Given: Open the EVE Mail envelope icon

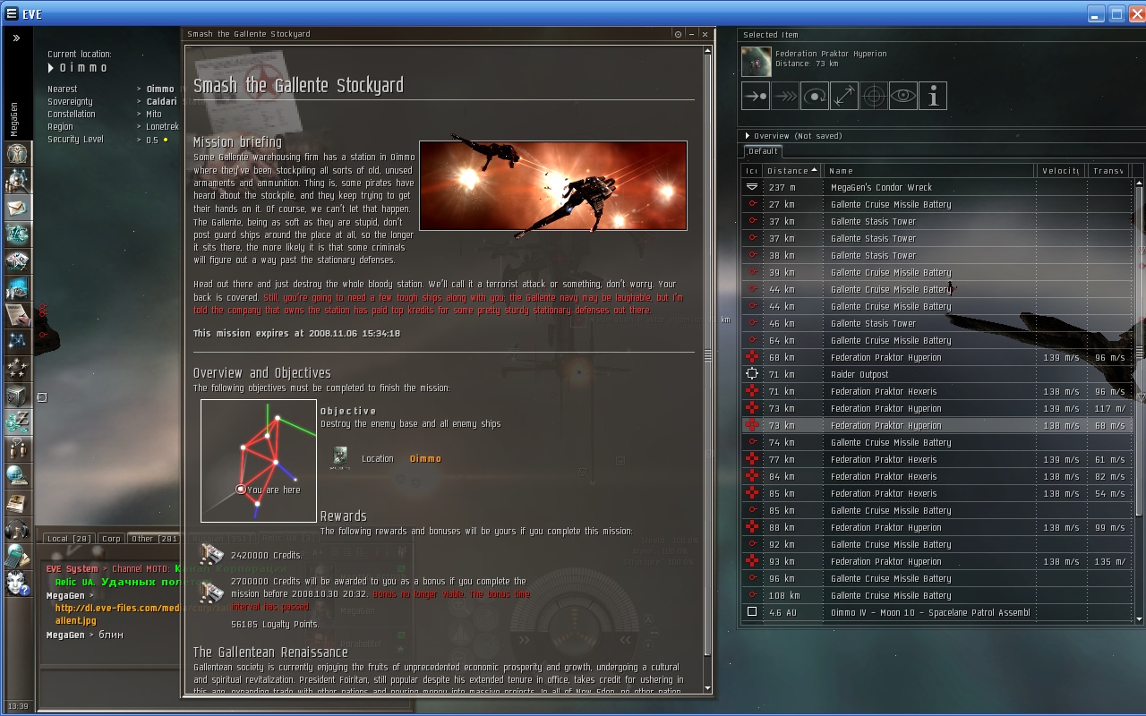Looking at the screenshot, I should tap(18, 207).
